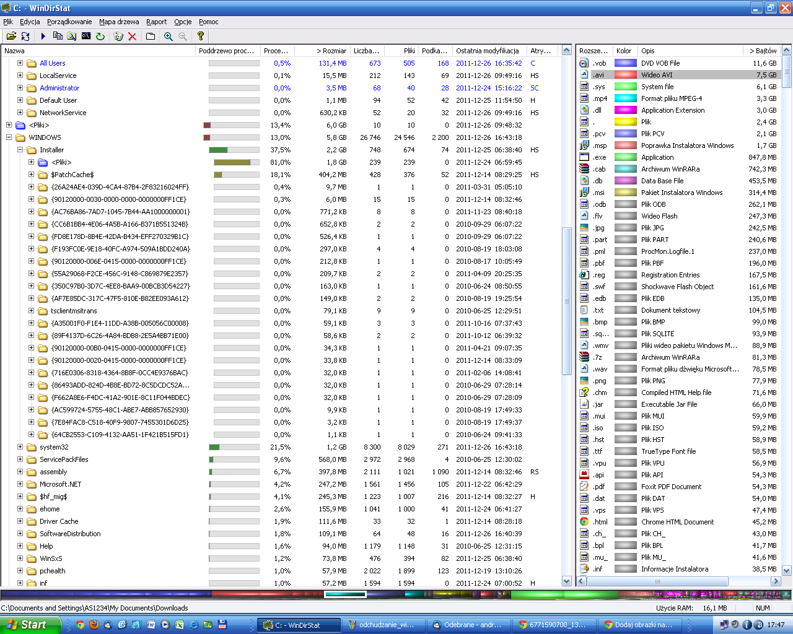Viewport: 793px width, 634px height.
Task: Click the blue play-arrow toolbar icon
Action: coord(43,37)
